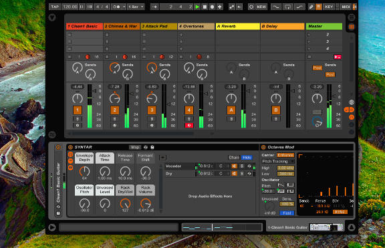Open the Pitch Tracking carrier dropdown
Screen dimensions: 385x248
[278, 161]
